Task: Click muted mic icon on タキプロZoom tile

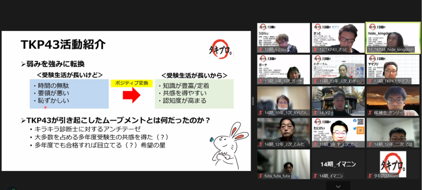Action: pyautogui.click(x=369, y=176)
